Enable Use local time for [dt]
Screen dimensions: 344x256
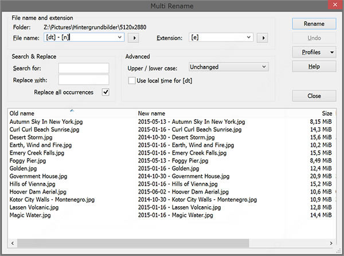pyautogui.click(x=132, y=81)
